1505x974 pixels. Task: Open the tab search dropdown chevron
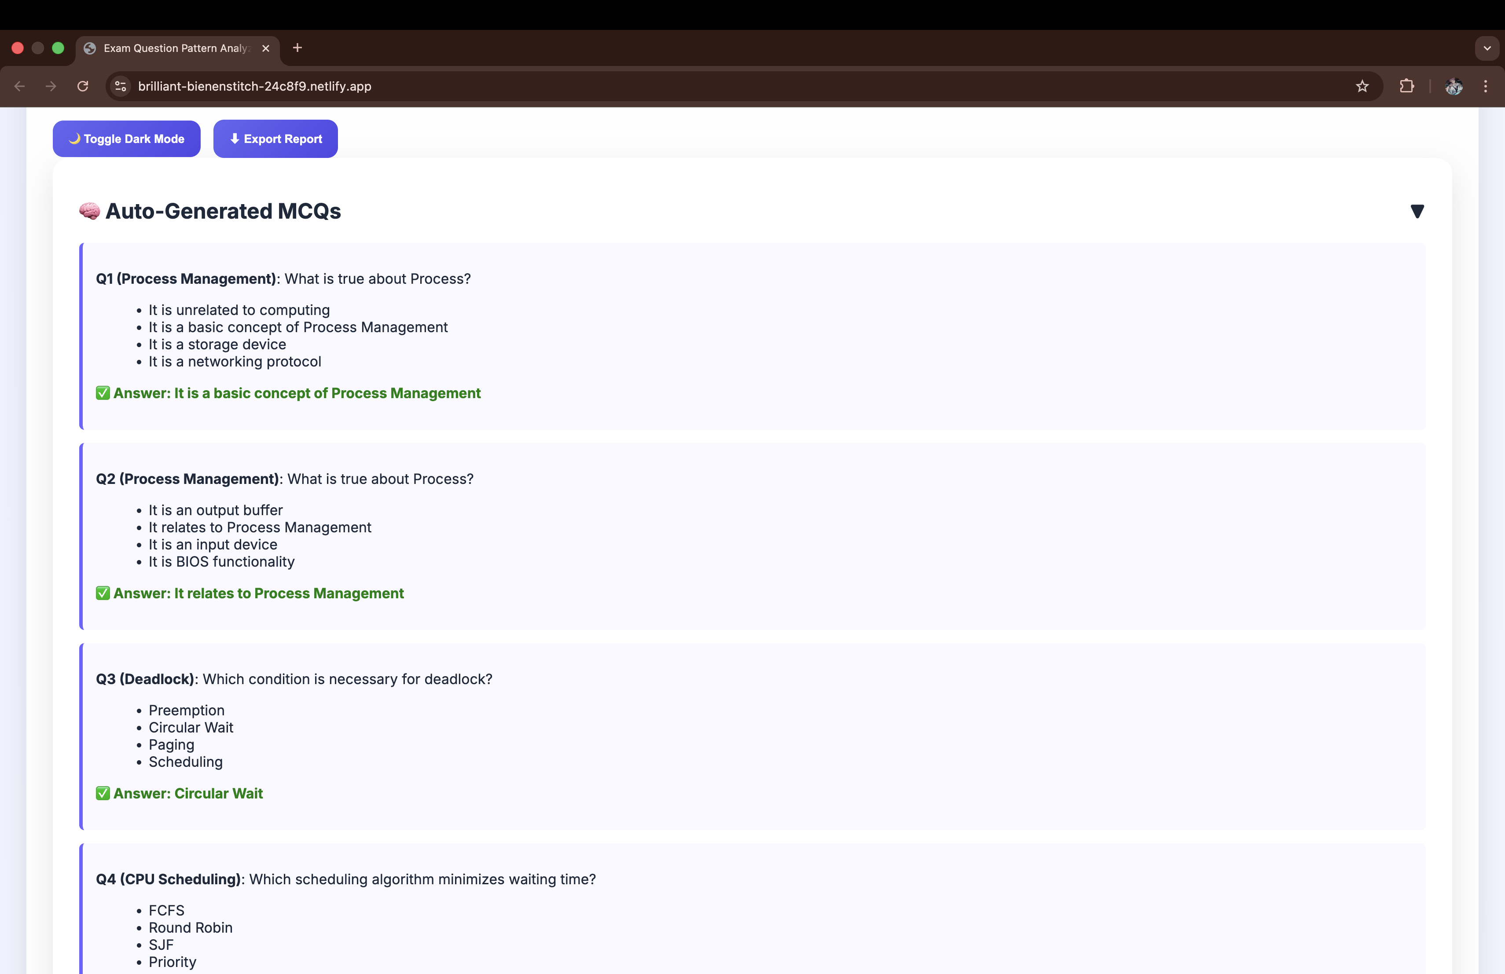pyautogui.click(x=1487, y=48)
